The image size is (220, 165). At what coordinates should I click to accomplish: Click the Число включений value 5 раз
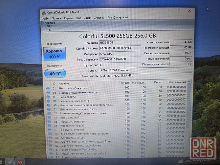(x=181, y=59)
